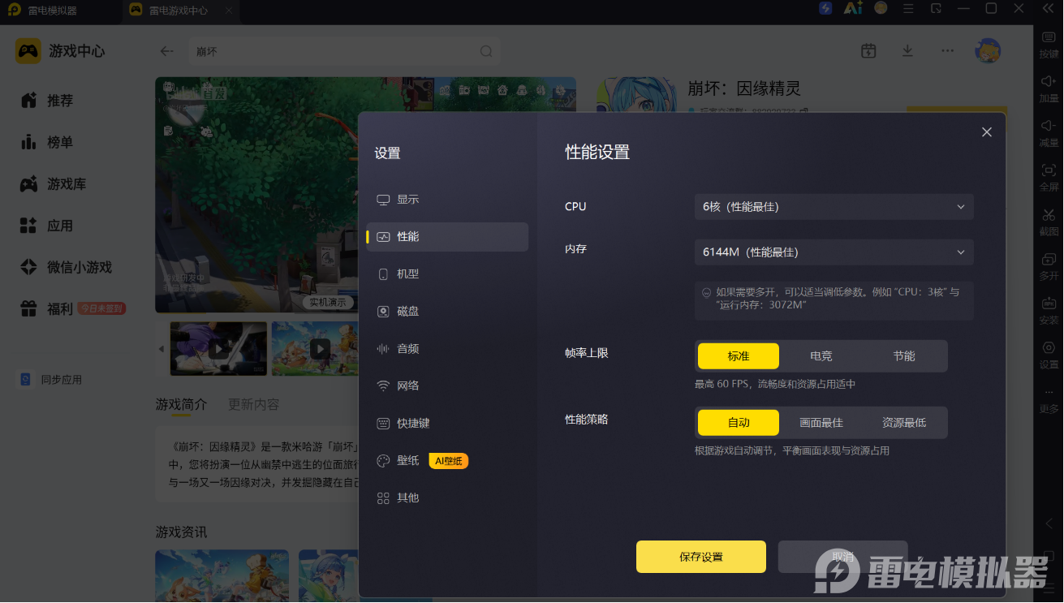Screen dimensions: 1064x603
Task: Click the 今日未签到 badge next to 福利
Action: pos(101,309)
